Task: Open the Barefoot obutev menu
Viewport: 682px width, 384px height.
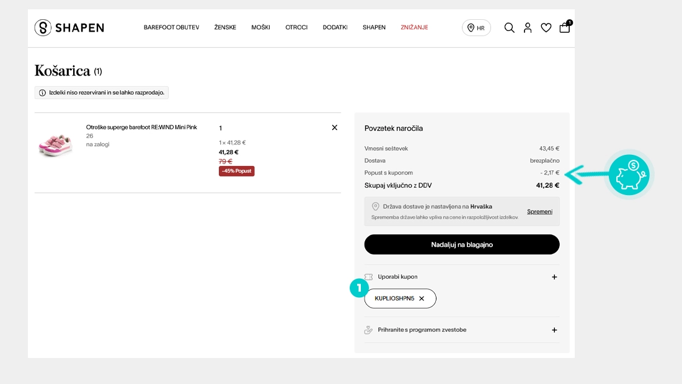Action: tap(171, 27)
